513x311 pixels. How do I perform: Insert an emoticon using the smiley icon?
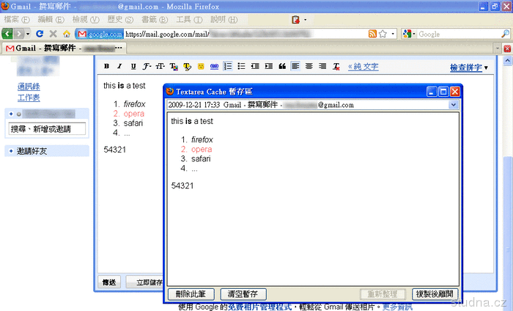point(200,67)
